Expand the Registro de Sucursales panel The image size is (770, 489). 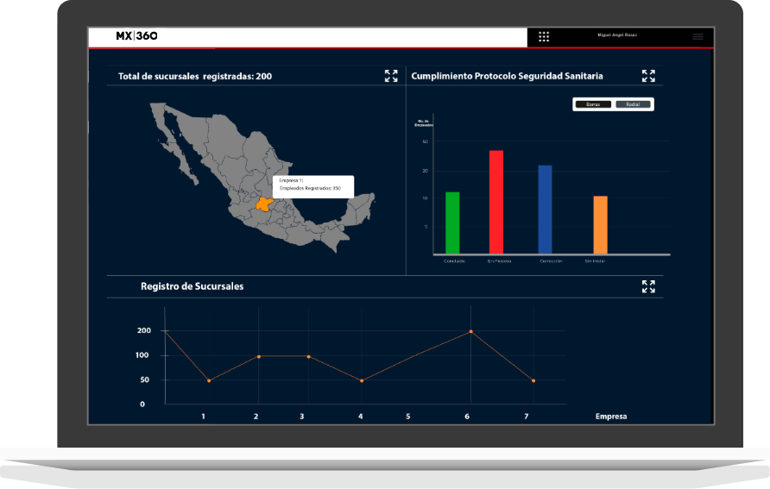(x=648, y=286)
